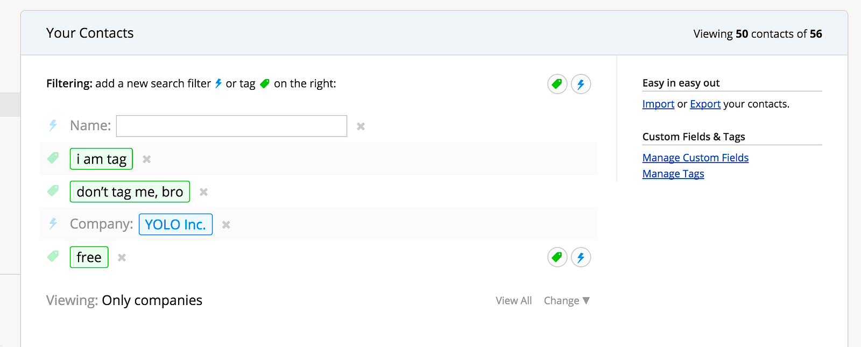The width and height of the screenshot is (861, 347).
Task: Remove the 'i am tag' filter
Action: 146,159
